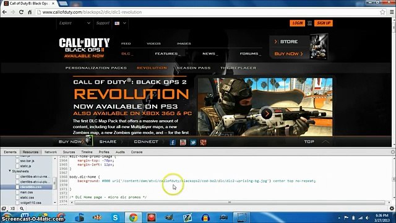Open the browser home page icon

click(x=30, y=12)
